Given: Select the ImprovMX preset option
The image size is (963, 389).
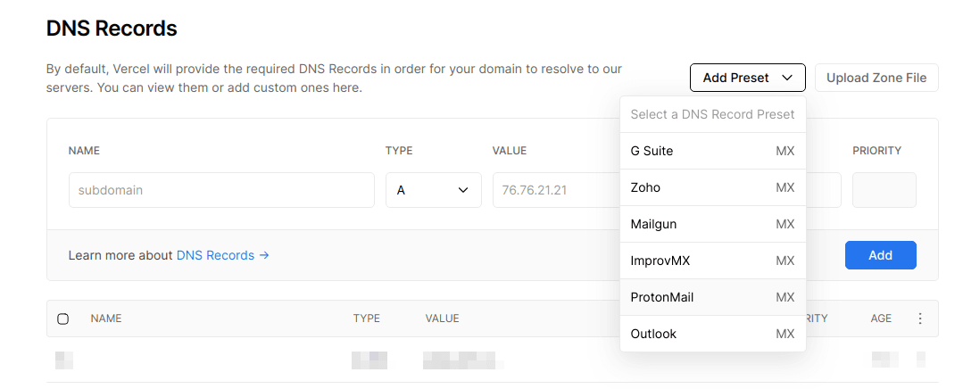Looking at the screenshot, I should pos(712,261).
